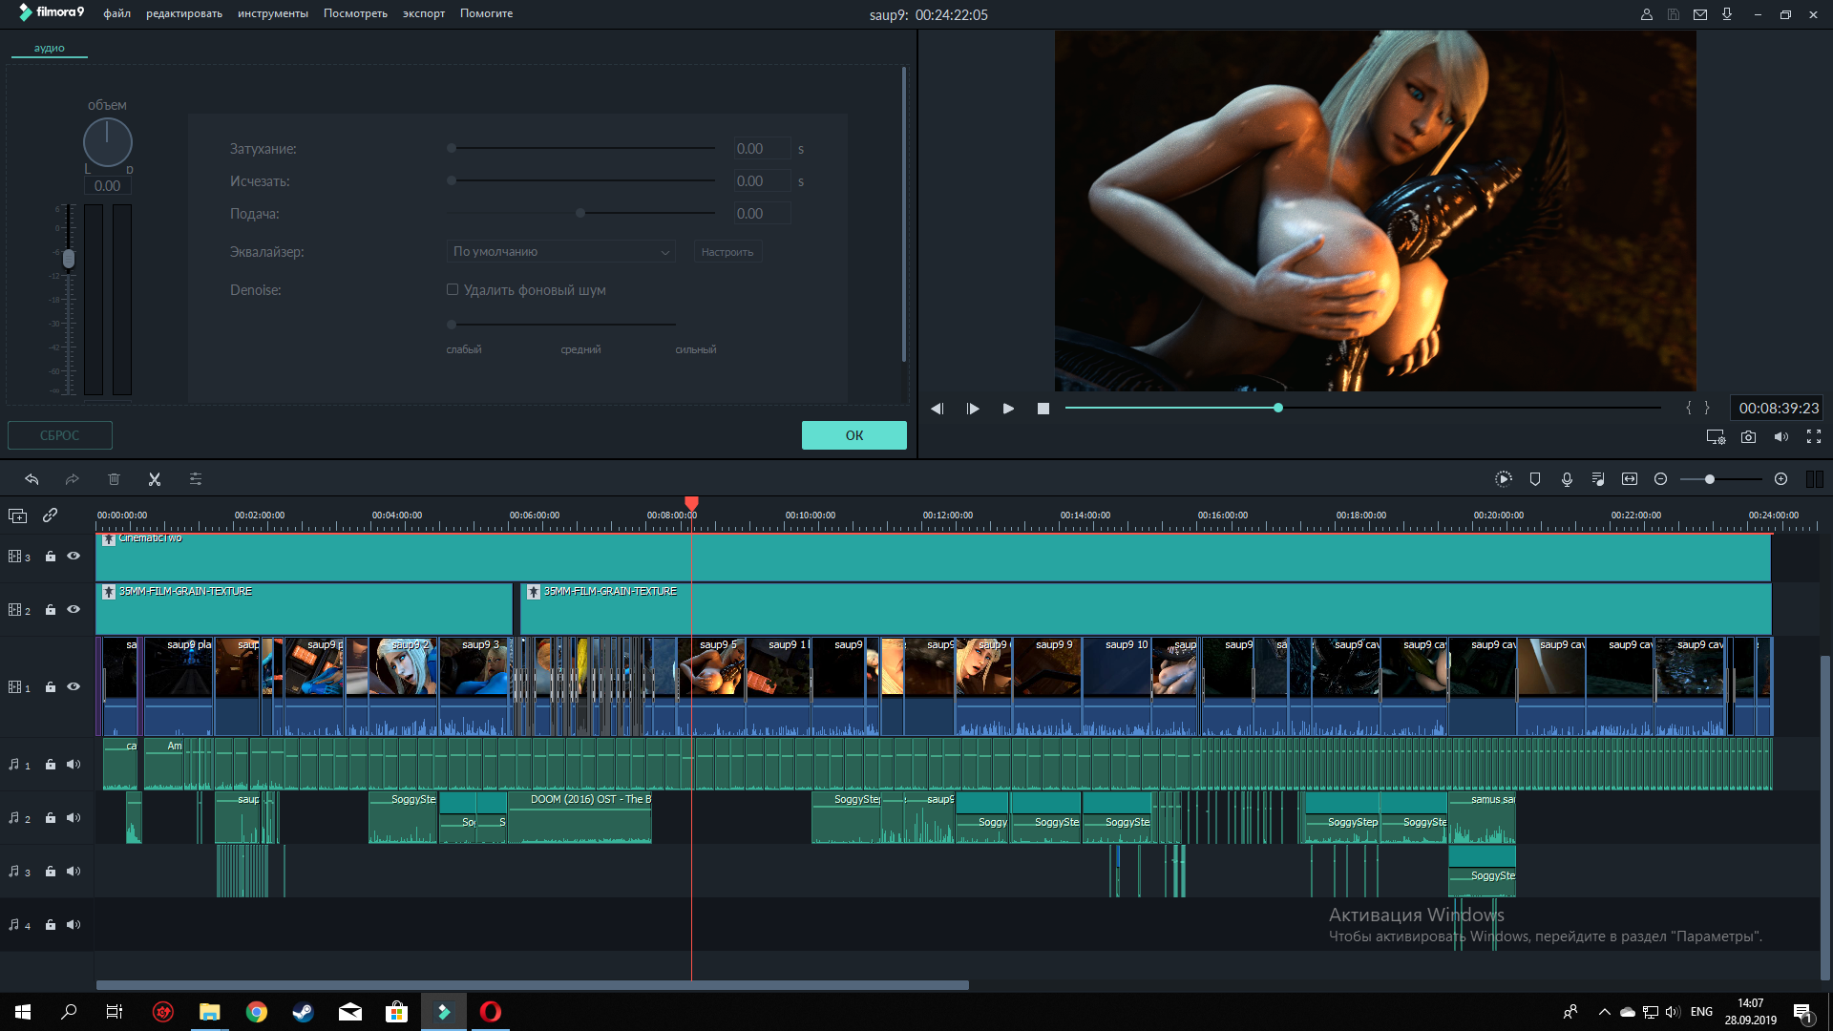Mute audio track 1 speaker
Viewport: 1833px width, 1031px height.
coord(74,764)
